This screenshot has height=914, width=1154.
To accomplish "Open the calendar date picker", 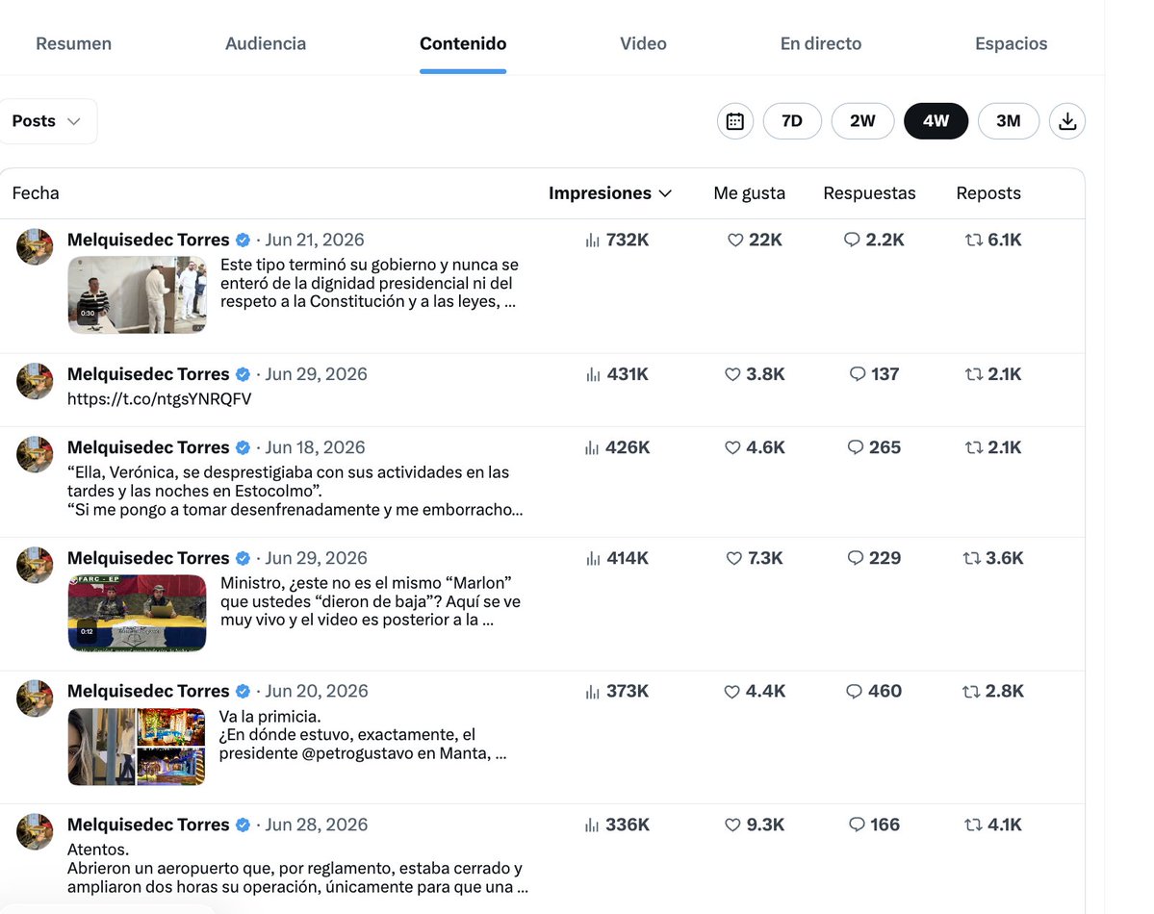I will 734,121.
